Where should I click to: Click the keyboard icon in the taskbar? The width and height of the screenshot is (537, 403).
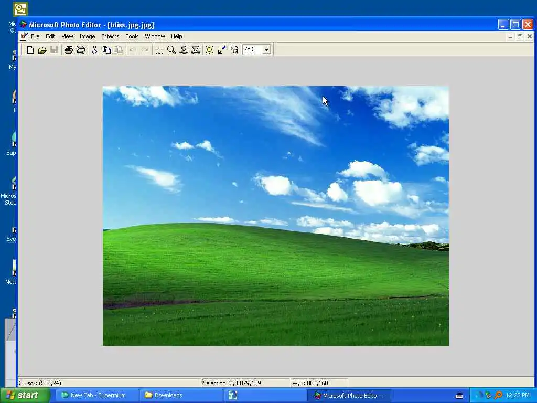pyautogui.click(x=459, y=396)
